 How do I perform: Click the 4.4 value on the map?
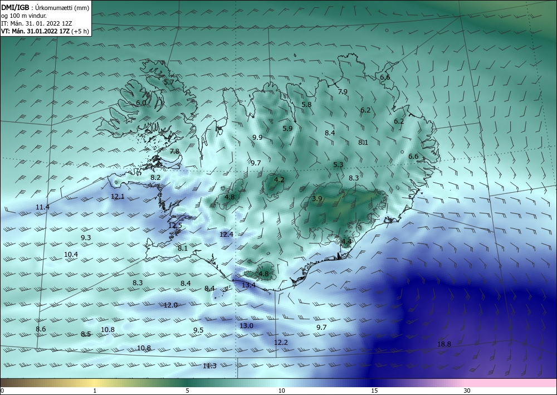coord(346,242)
